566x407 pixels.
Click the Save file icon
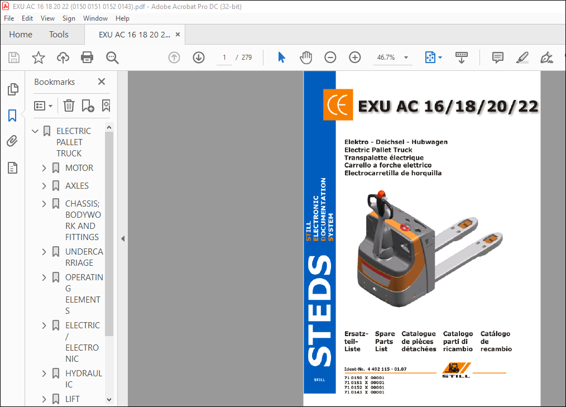(14, 58)
